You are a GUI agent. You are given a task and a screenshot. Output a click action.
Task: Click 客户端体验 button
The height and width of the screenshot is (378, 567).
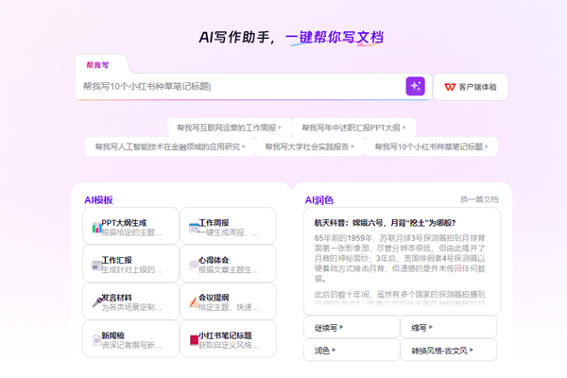pos(471,87)
